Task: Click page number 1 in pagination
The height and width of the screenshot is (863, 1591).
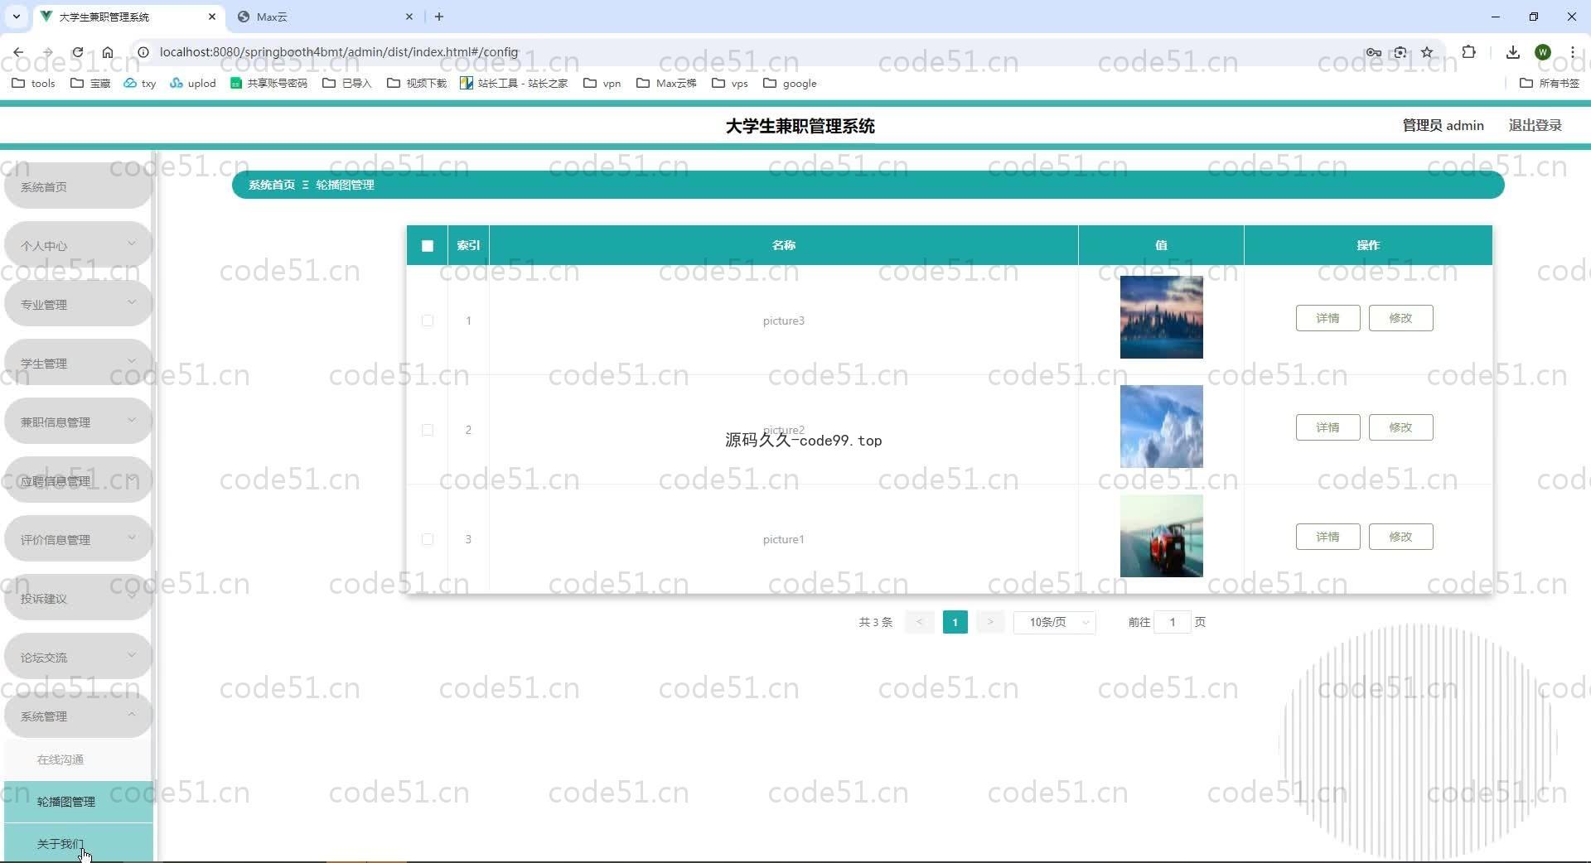Action: pos(955,622)
